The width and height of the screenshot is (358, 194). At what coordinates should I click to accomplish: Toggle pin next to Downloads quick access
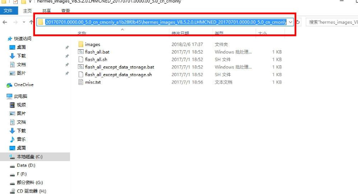(x=67, y=56)
